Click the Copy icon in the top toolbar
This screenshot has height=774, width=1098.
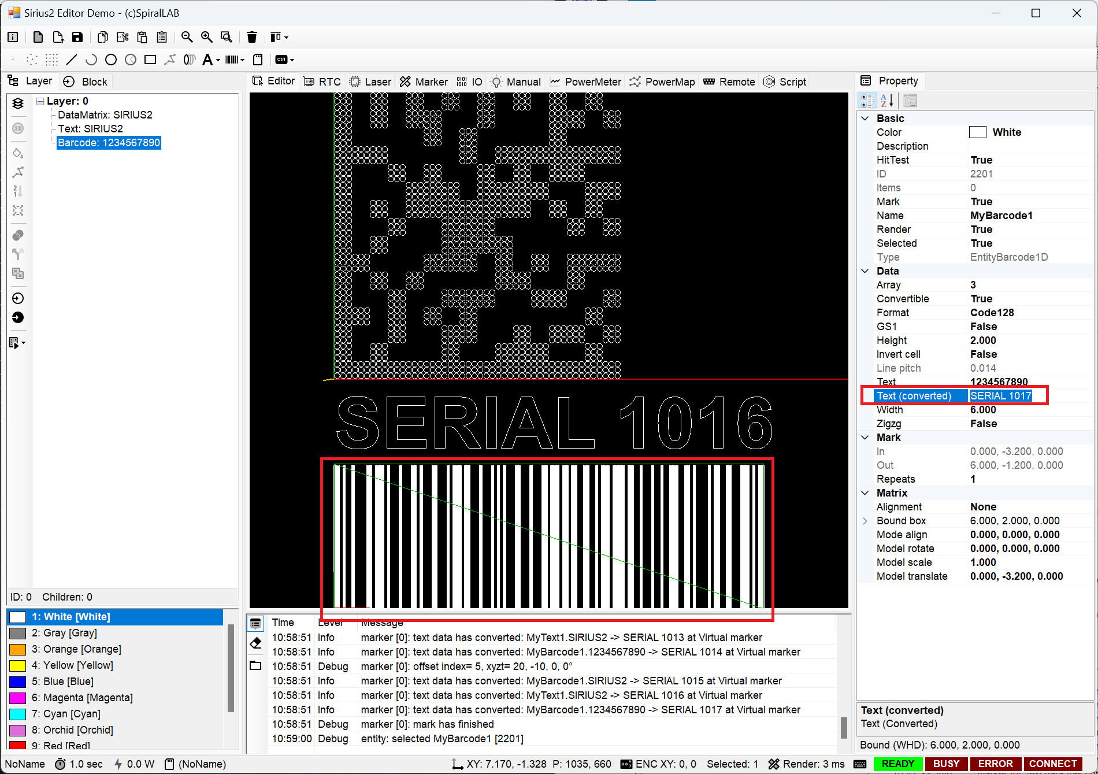pos(103,37)
